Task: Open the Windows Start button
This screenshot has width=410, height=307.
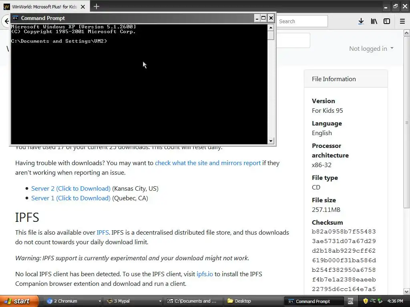Action: (19, 301)
